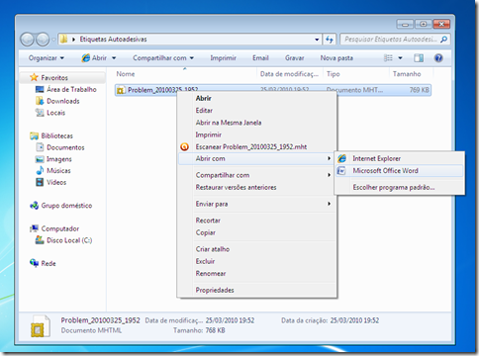The image size is (479, 356).
Task: Expand the recent pages dropdown near nav arrows
Action: coord(53,40)
